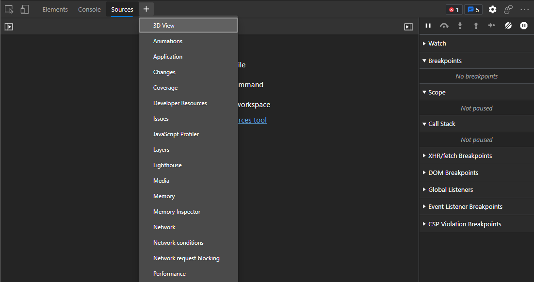Switch to the Console tab
Viewport: 534px width, 282px height.
pos(89,9)
